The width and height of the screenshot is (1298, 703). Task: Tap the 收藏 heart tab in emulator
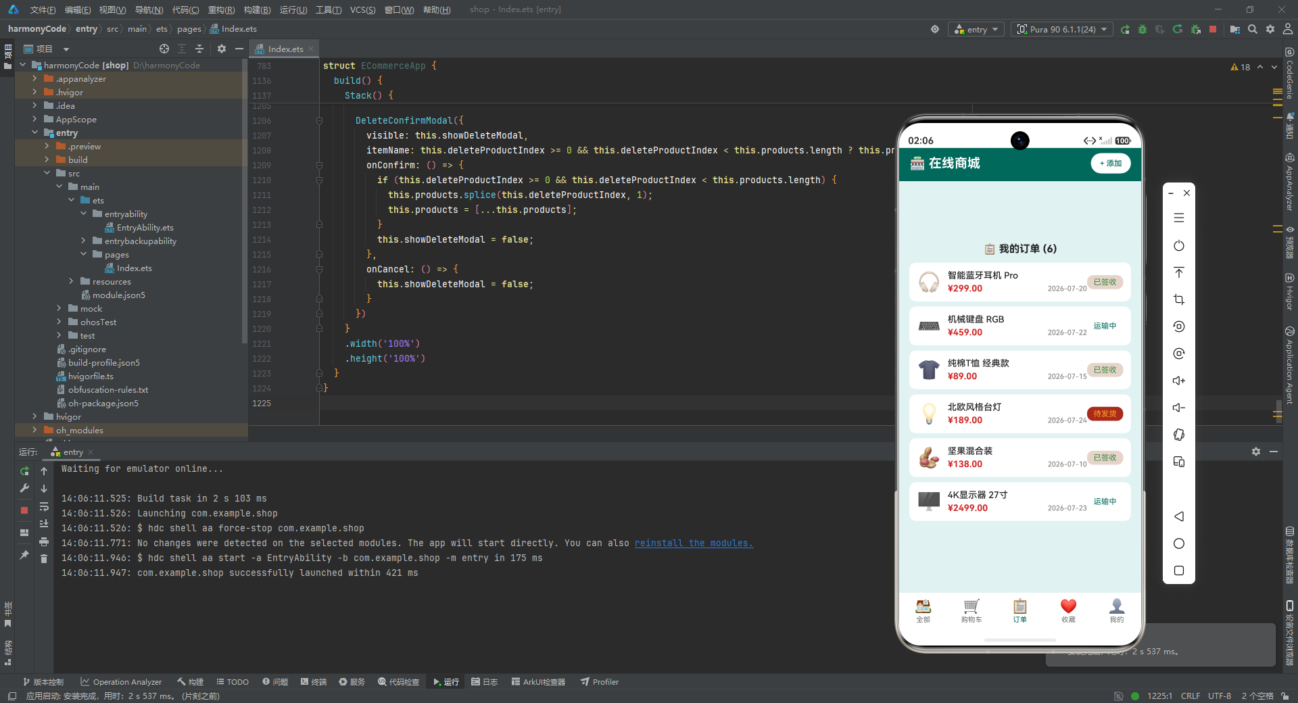[x=1068, y=610]
